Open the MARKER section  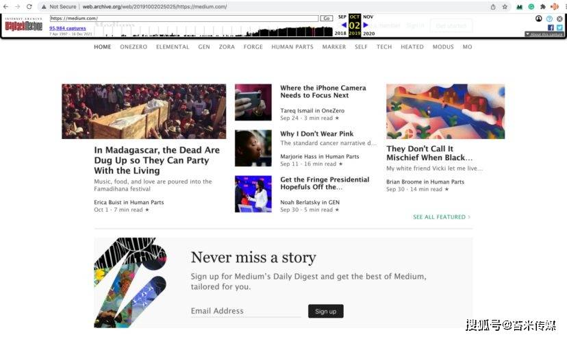tap(333, 47)
